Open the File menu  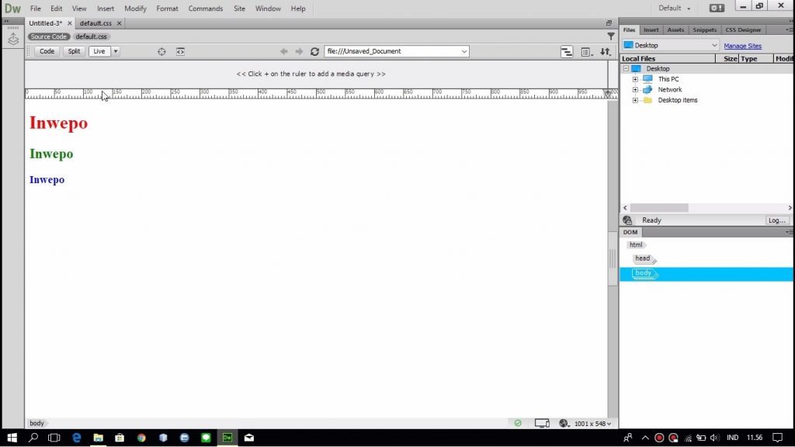tap(36, 9)
